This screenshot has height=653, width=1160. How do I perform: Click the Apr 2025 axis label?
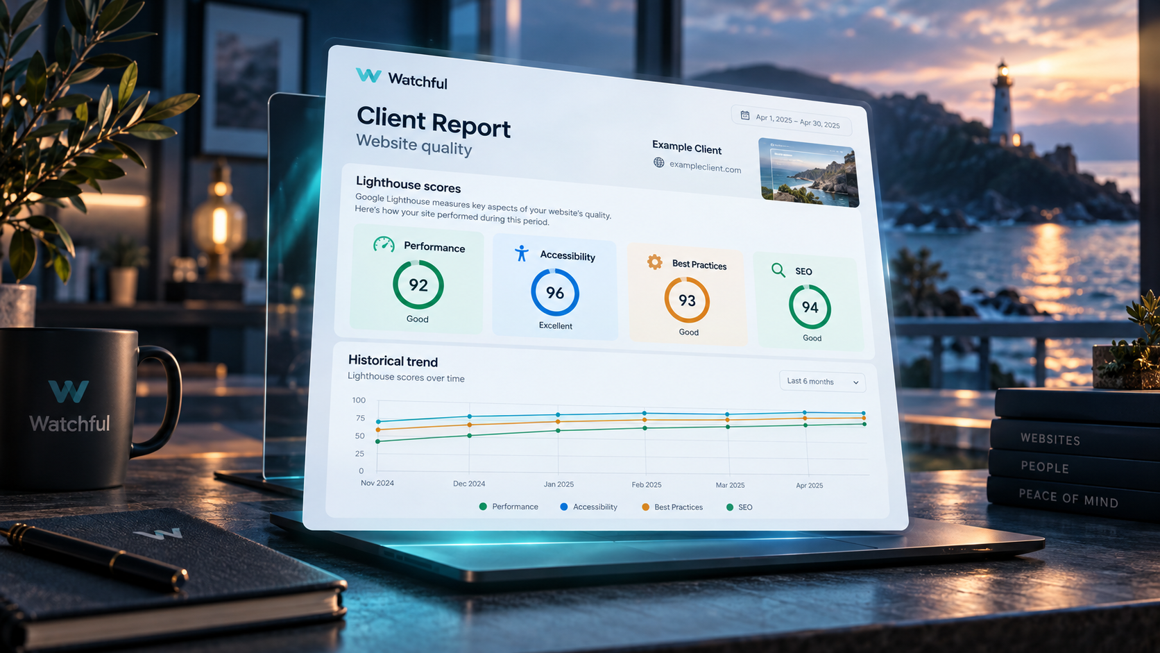[809, 486]
